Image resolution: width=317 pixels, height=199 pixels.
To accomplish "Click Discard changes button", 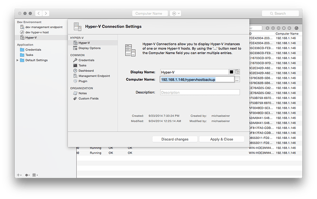I will [175, 139].
